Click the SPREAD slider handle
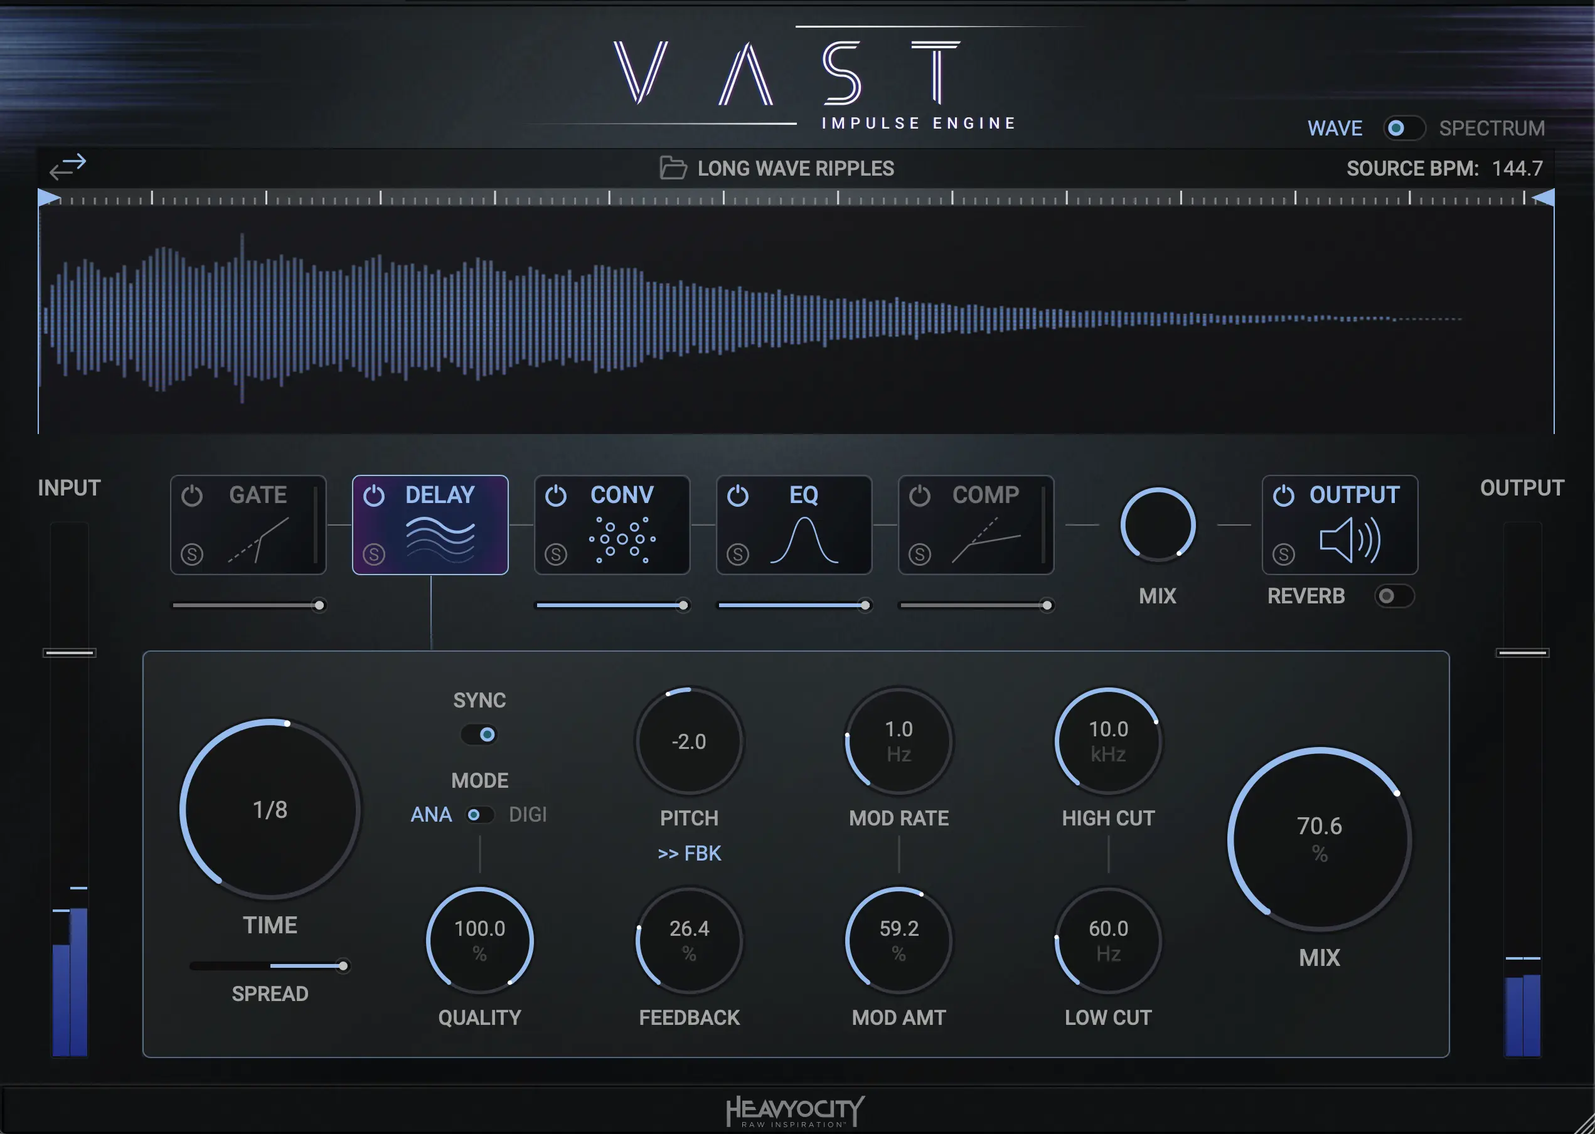 tap(343, 967)
